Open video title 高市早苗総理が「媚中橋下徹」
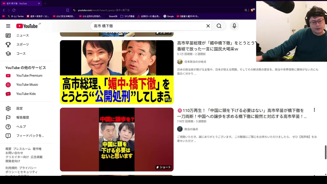The width and height of the screenshot is (327, 184). coord(217,46)
